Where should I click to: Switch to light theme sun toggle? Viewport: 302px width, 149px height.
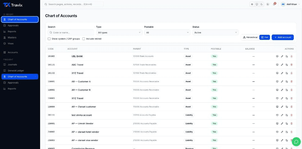[x=252, y=4]
